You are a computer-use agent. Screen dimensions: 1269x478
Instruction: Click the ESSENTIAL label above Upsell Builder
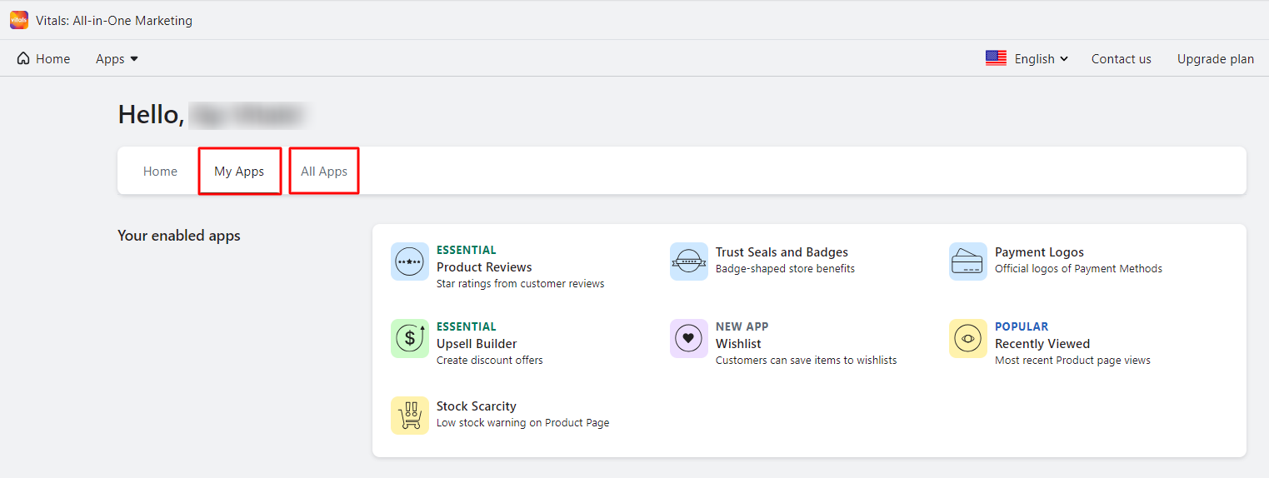pyautogui.click(x=467, y=326)
